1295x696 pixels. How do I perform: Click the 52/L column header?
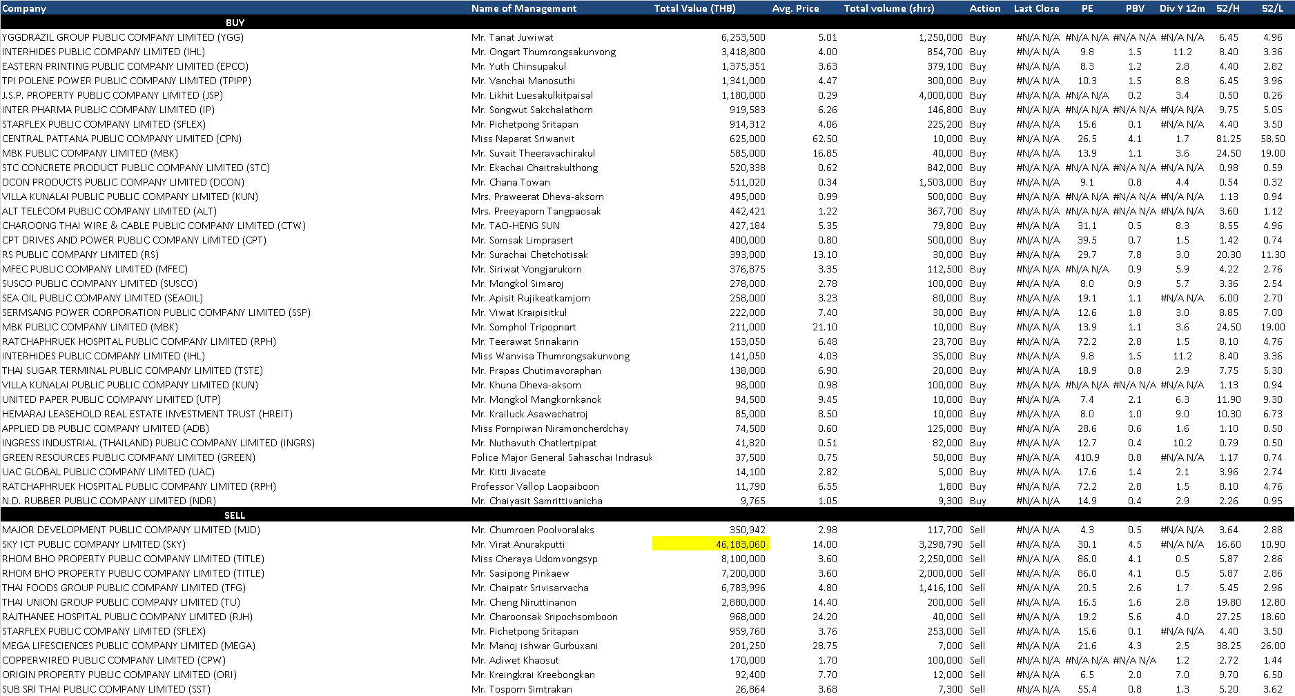[x=1272, y=8]
